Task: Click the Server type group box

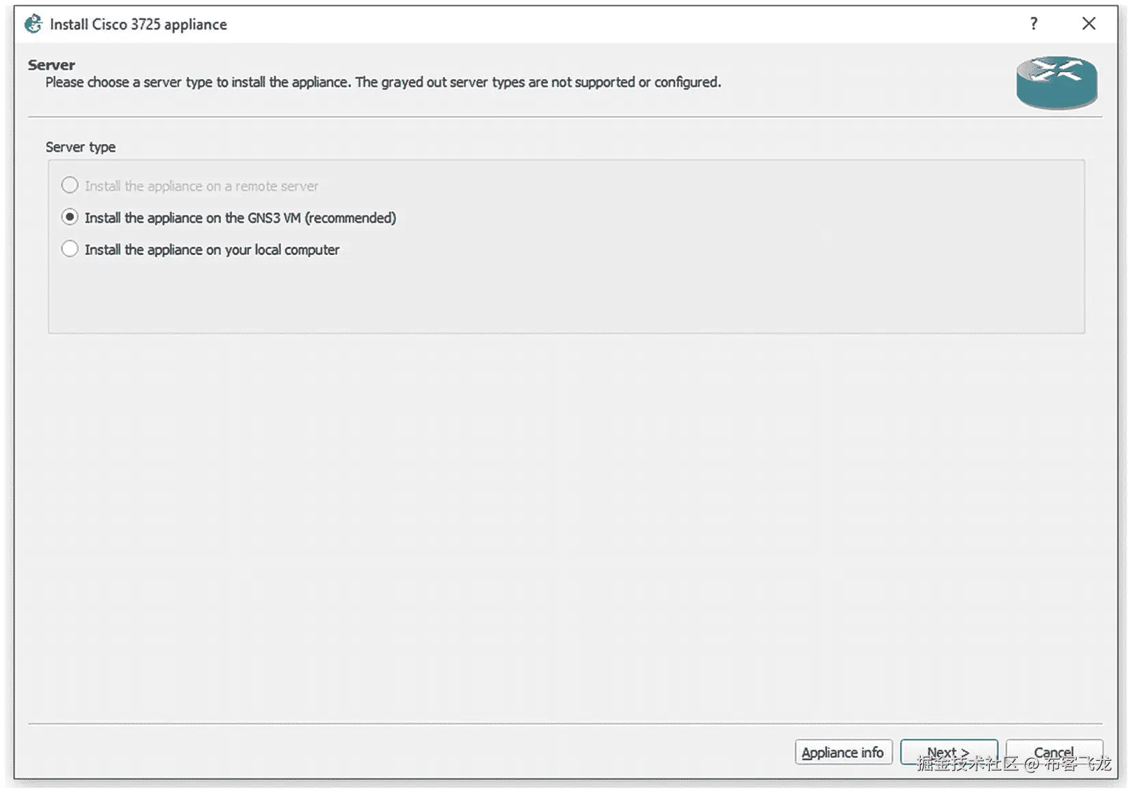Action: pos(566,294)
